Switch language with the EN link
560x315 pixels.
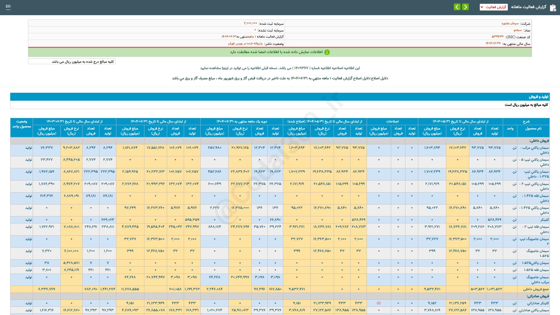pos(8,6)
